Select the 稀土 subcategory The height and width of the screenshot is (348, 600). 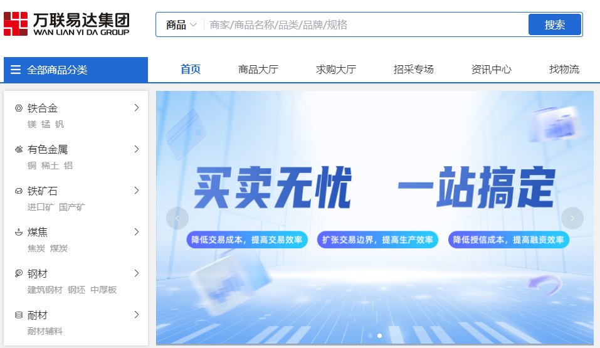pos(50,166)
